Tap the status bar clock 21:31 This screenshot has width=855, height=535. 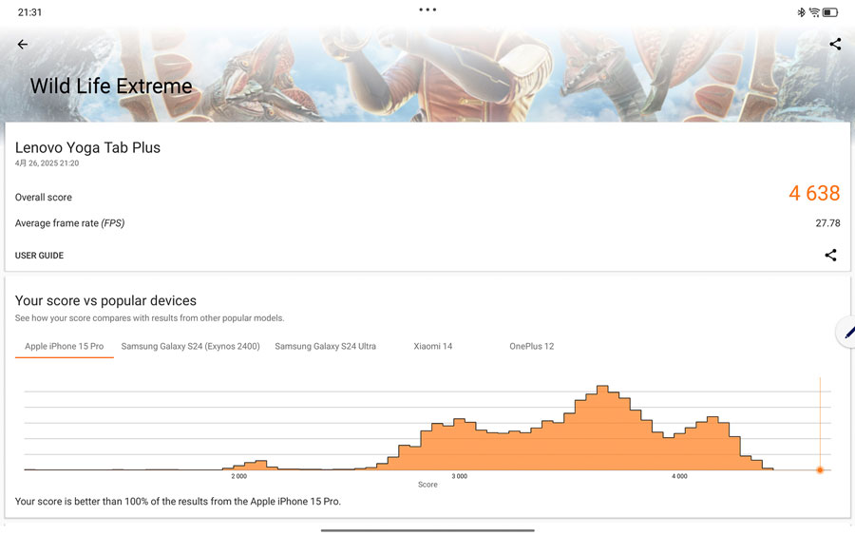point(29,12)
